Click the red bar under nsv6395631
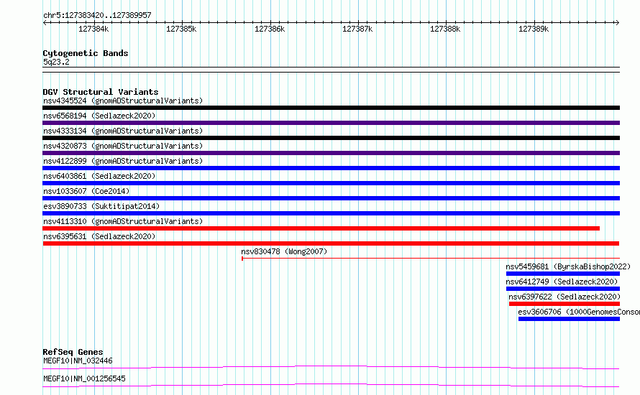 (x=331, y=243)
